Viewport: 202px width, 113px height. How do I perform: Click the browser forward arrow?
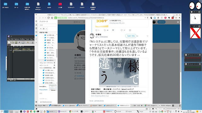click(x=40, y=18)
